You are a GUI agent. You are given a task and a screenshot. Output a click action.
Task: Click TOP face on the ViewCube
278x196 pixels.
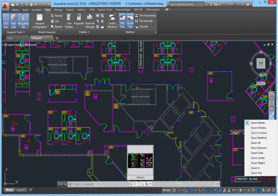point(260,64)
